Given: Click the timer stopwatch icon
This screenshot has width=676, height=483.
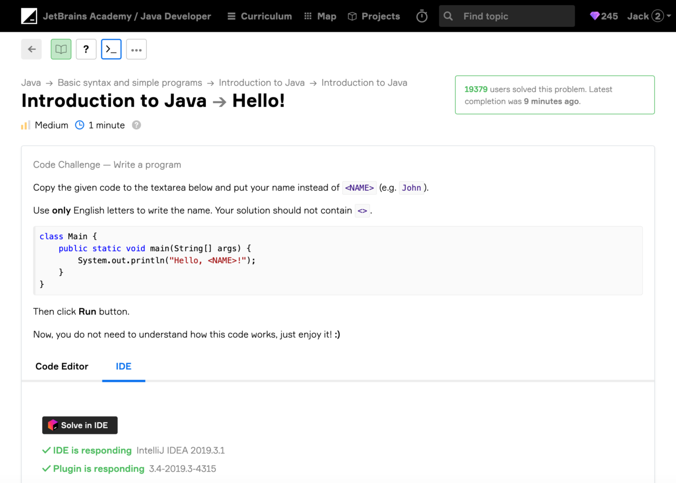Looking at the screenshot, I should [x=421, y=16].
